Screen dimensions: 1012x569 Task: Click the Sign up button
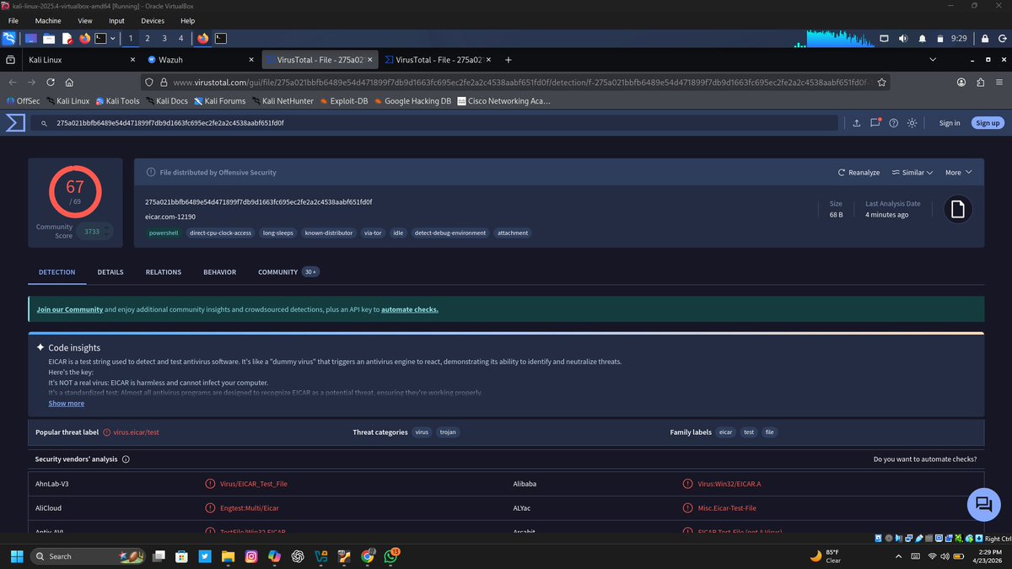coord(988,123)
